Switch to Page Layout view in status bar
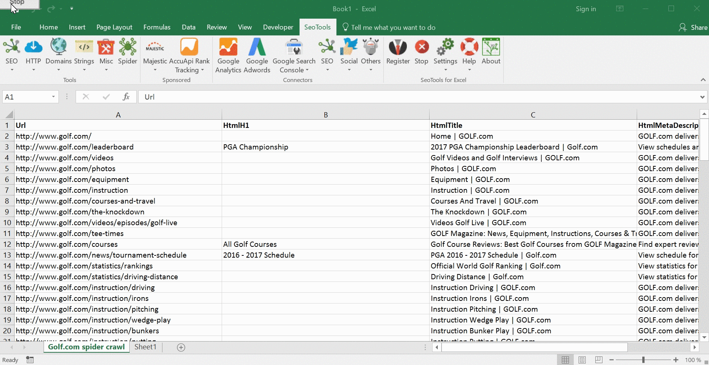Screen dimensions: 709x365 point(582,360)
